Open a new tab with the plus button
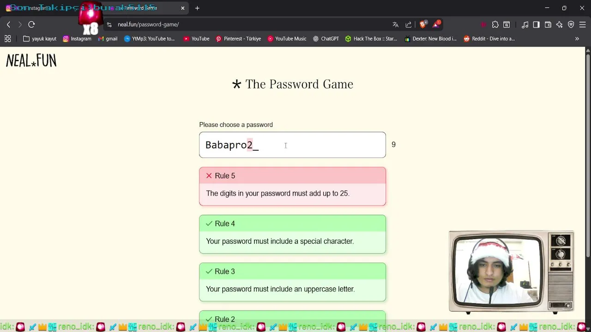This screenshot has width=591, height=332. point(197,8)
